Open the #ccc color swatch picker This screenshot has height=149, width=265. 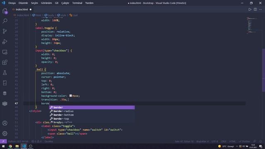71,96
